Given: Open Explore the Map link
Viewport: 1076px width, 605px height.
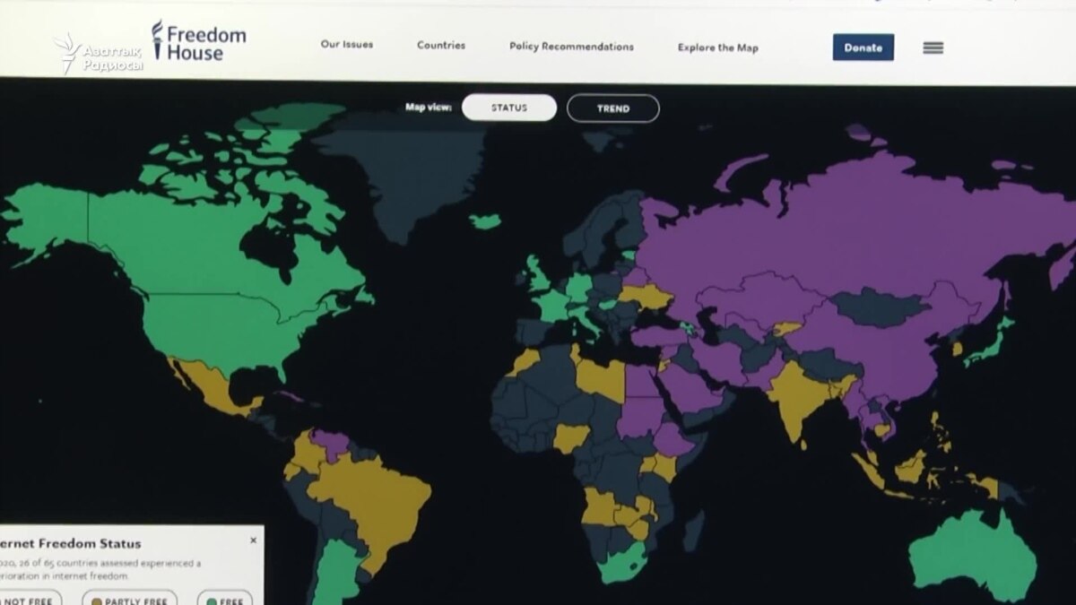Looking at the screenshot, I should 717,48.
